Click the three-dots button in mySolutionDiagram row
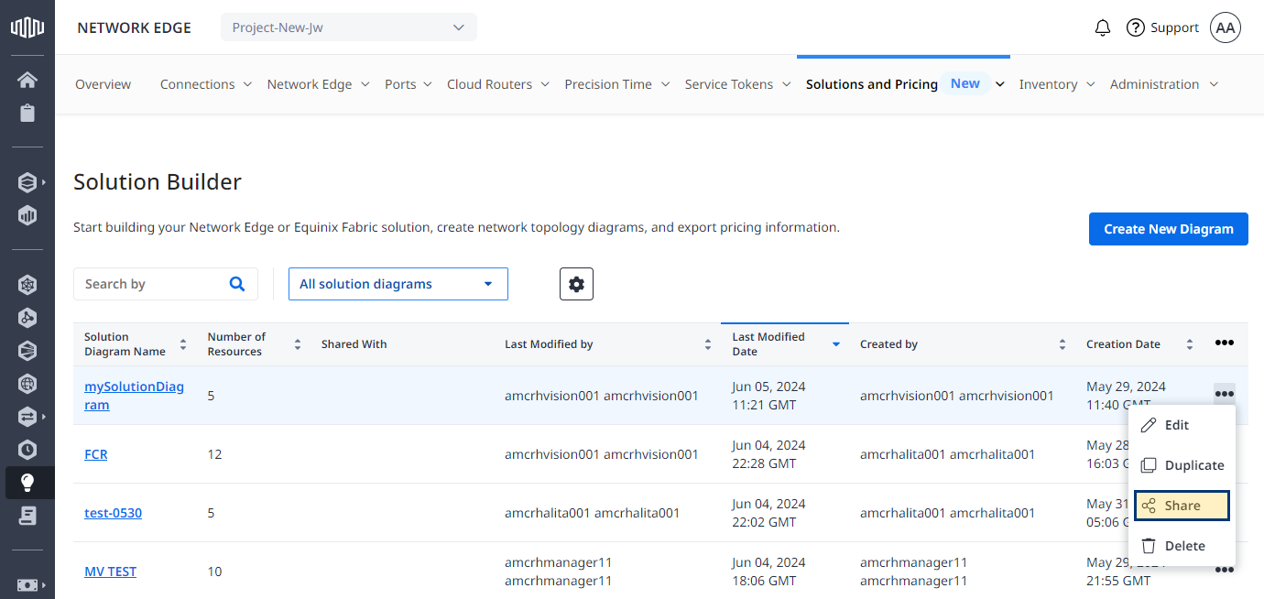 click(x=1225, y=394)
